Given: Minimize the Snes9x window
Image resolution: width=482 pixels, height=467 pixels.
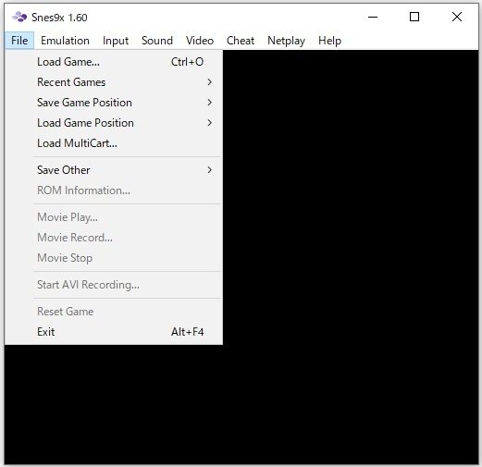Looking at the screenshot, I should click(x=373, y=17).
